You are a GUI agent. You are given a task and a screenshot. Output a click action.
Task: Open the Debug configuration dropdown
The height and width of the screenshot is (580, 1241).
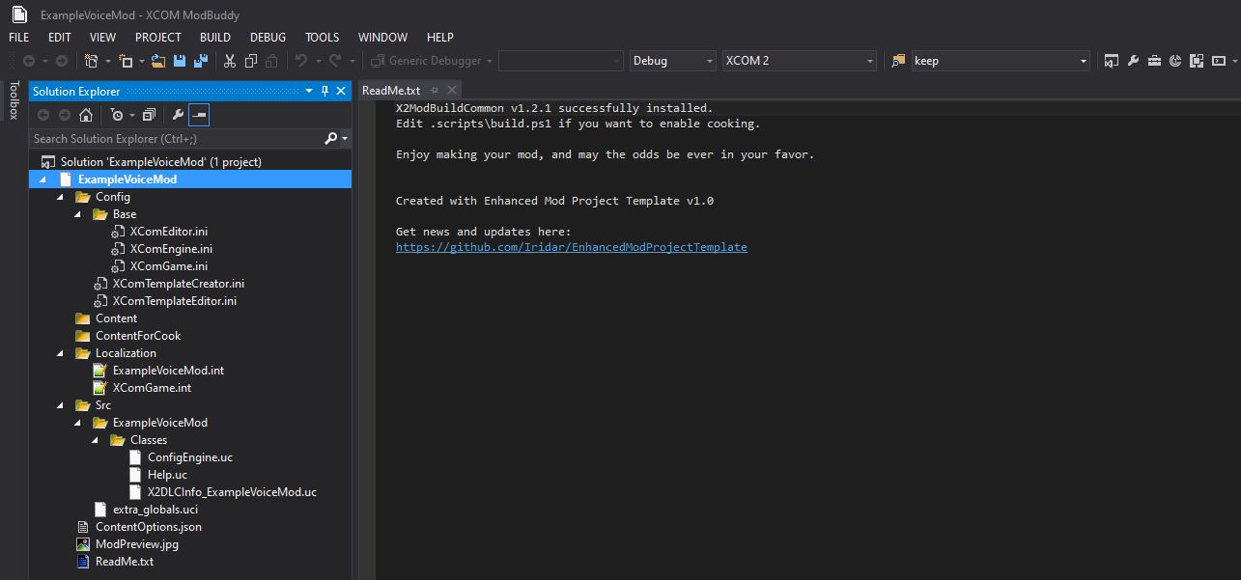pos(672,61)
